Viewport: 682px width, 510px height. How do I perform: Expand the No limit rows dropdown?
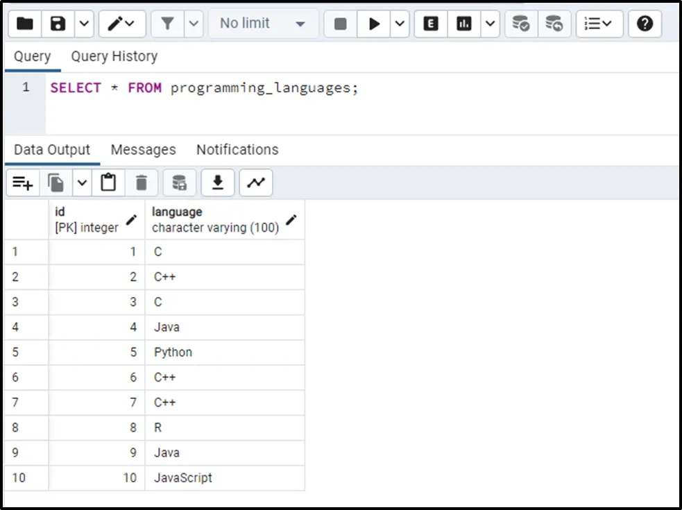pos(263,24)
